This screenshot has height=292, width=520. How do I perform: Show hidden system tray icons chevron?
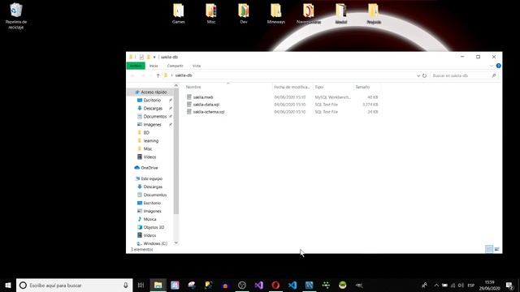pyautogui.click(x=436, y=286)
